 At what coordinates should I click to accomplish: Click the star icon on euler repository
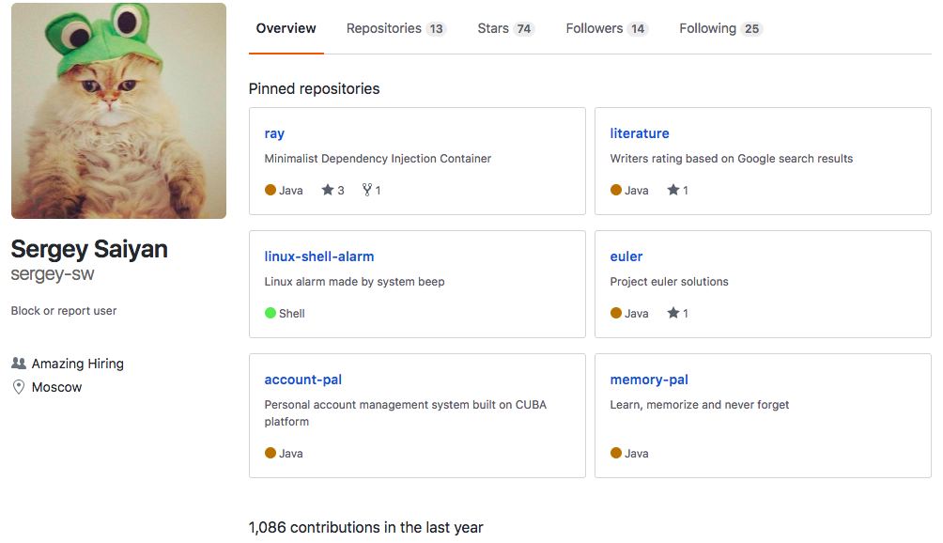673,313
